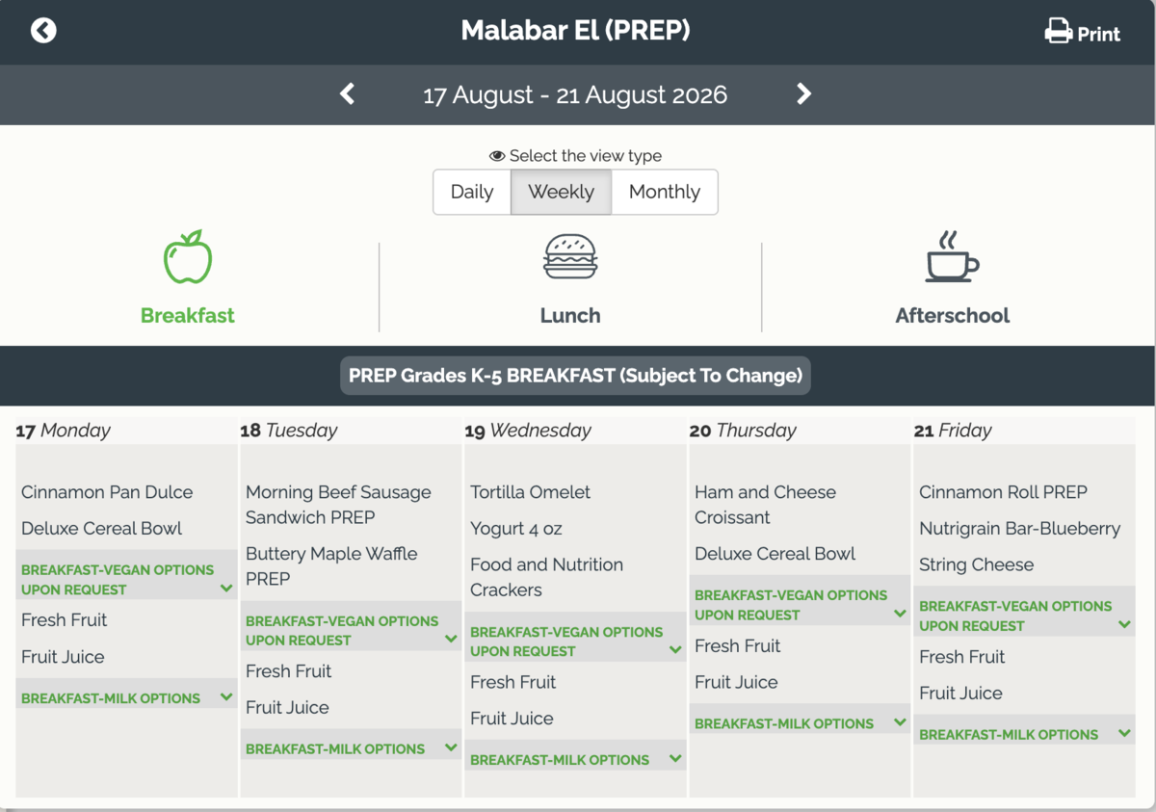This screenshot has width=1156, height=812.
Task: Select the burger Lunch icon
Action: point(570,257)
